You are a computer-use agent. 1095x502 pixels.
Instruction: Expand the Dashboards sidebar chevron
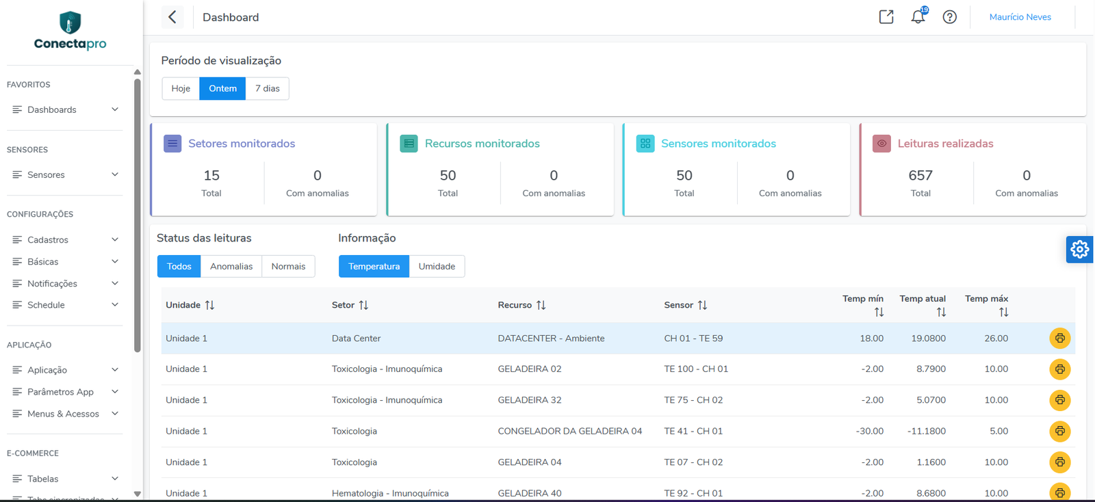click(x=115, y=109)
